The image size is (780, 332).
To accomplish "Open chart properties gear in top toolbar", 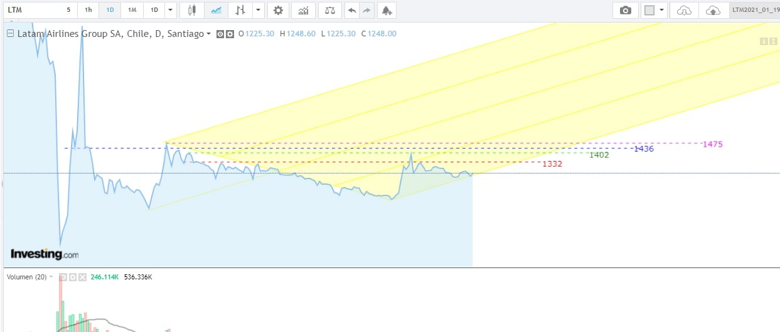I will point(278,10).
